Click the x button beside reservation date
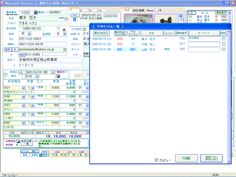 (115, 15)
